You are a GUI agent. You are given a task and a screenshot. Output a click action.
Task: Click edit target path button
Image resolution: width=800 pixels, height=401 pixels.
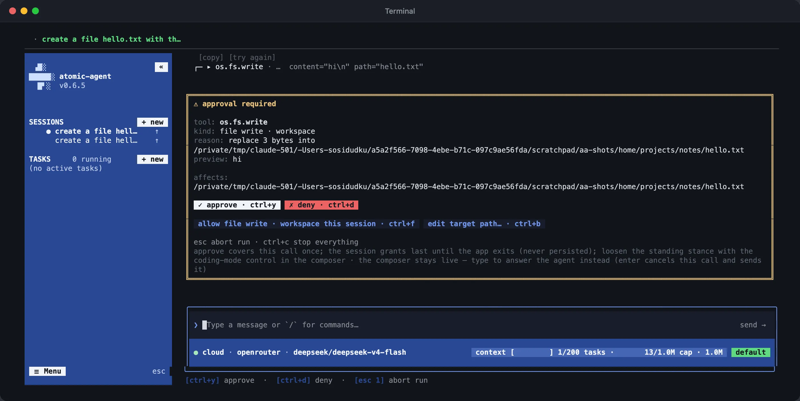484,224
